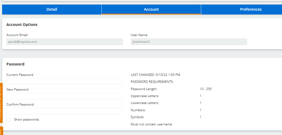Click into the Confirm Password field
This screenshot has height=135, width=282.
[64, 111]
